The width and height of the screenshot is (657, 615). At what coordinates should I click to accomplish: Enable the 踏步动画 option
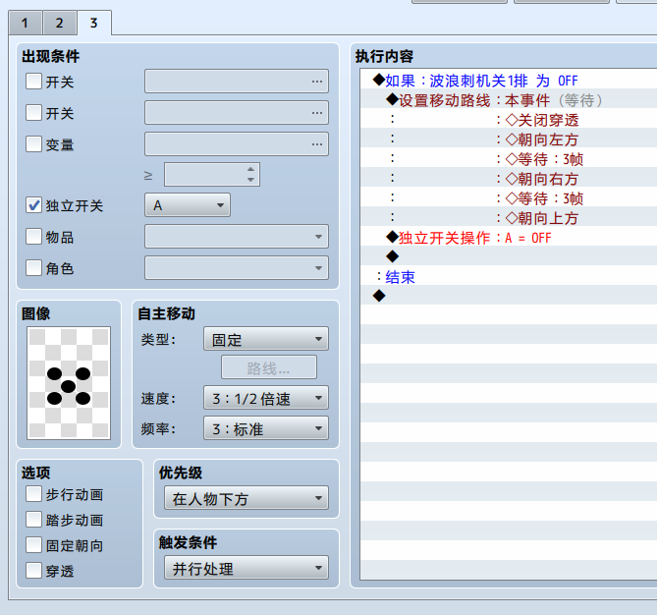point(33,520)
